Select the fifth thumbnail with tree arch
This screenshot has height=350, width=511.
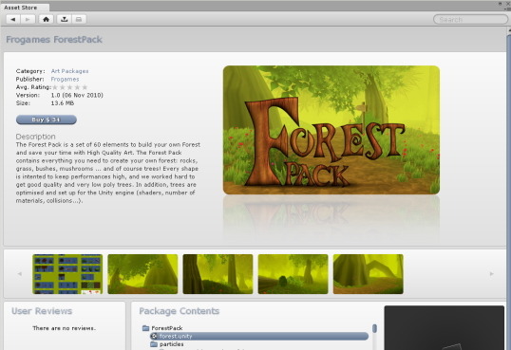[369, 274]
